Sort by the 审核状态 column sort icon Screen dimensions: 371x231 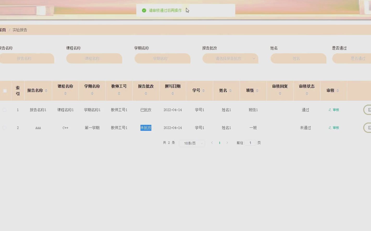tap(307, 93)
